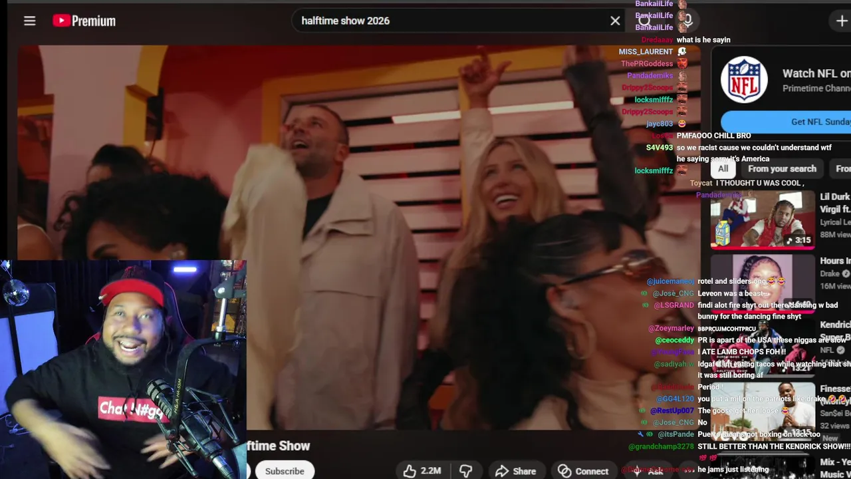Open the Connect button below the video
The image size is (851, 479).
pos(583,471)
